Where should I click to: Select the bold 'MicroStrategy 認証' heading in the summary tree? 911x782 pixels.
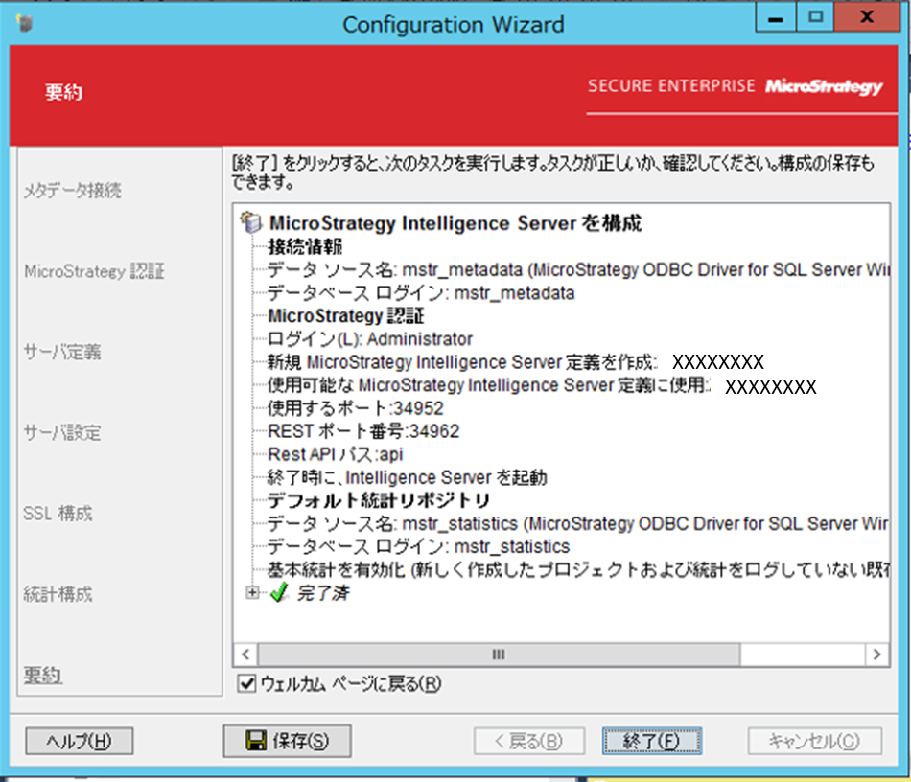click(345, 316)
